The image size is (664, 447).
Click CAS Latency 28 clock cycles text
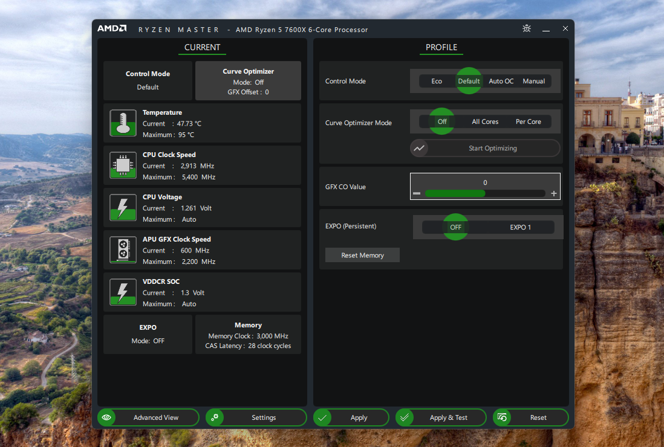(248, 346)
